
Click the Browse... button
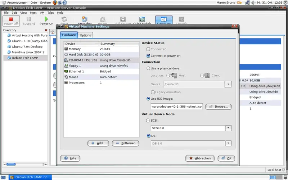click(218, 107)
